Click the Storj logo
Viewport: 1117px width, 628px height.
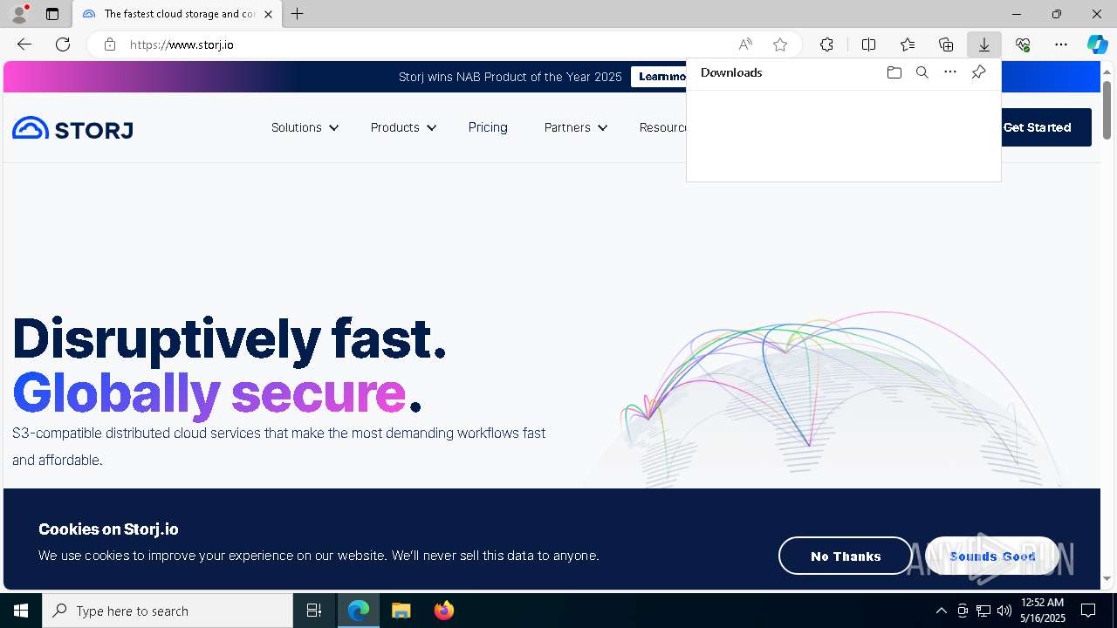click(72, 128)
